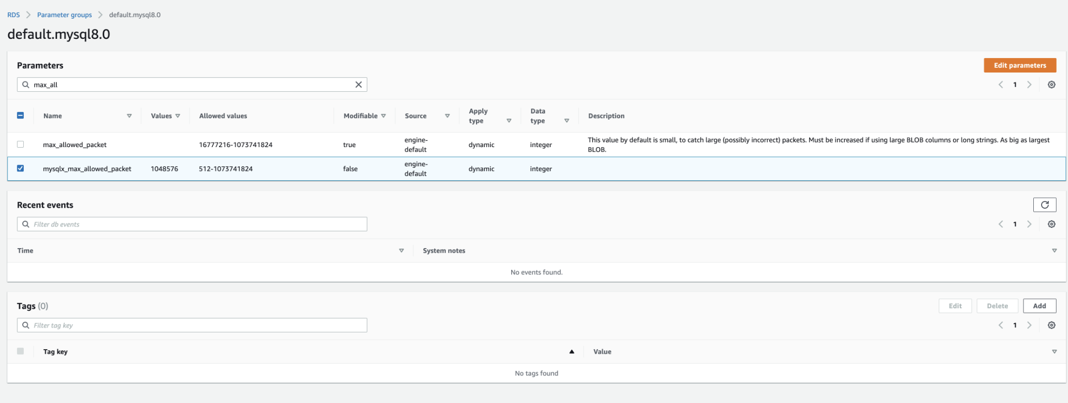
Task: Clear the max_all parameter search text
Action: [358, 84]
